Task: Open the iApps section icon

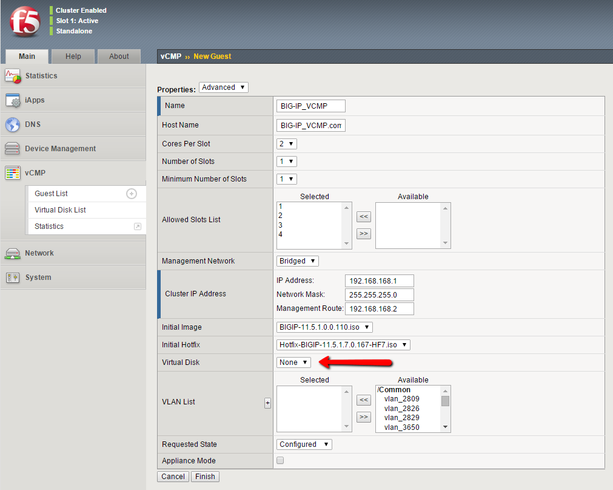Action: pyautogui.click(x=13, y=100)
